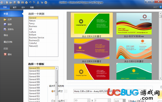The image size is (162, 102).
Task: Open help with the question mark icon
Action: pyautogui.click(x=46, y=3)
